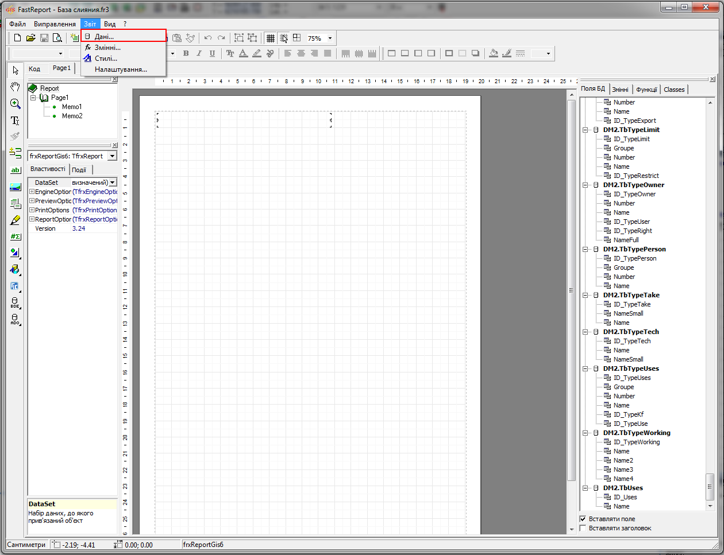Choose fill color bucket
The width and height of the screenshot is (724, 555).
pos(493,53)
